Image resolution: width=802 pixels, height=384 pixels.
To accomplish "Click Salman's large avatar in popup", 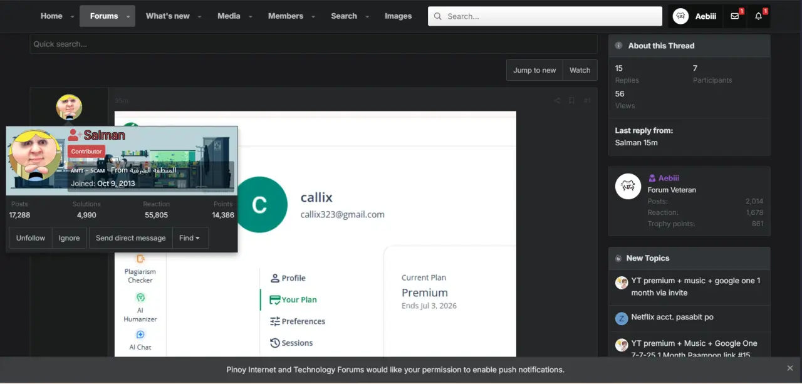I will (36, 156).
